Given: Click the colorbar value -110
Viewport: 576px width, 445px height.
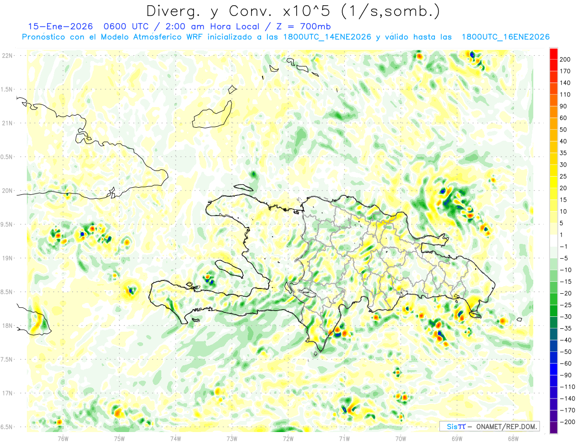Looking at the screenshot, I should (x=567, y=387).
